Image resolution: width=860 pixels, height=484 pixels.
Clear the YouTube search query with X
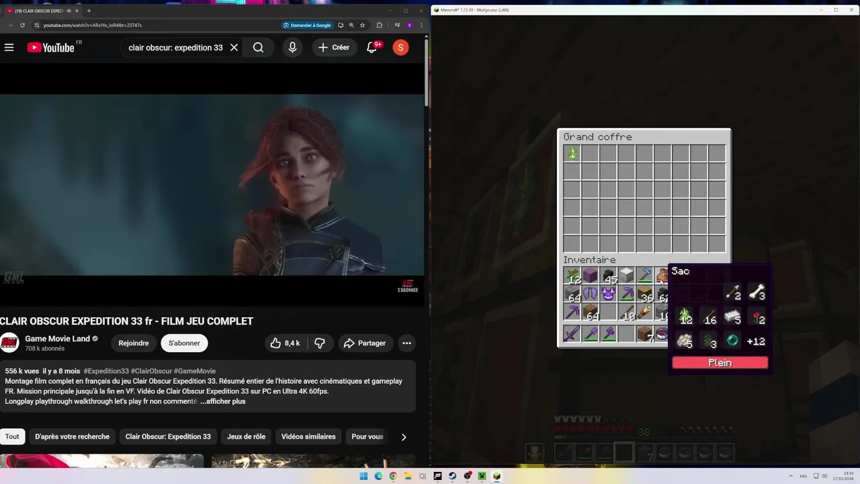tap(234, 47)
